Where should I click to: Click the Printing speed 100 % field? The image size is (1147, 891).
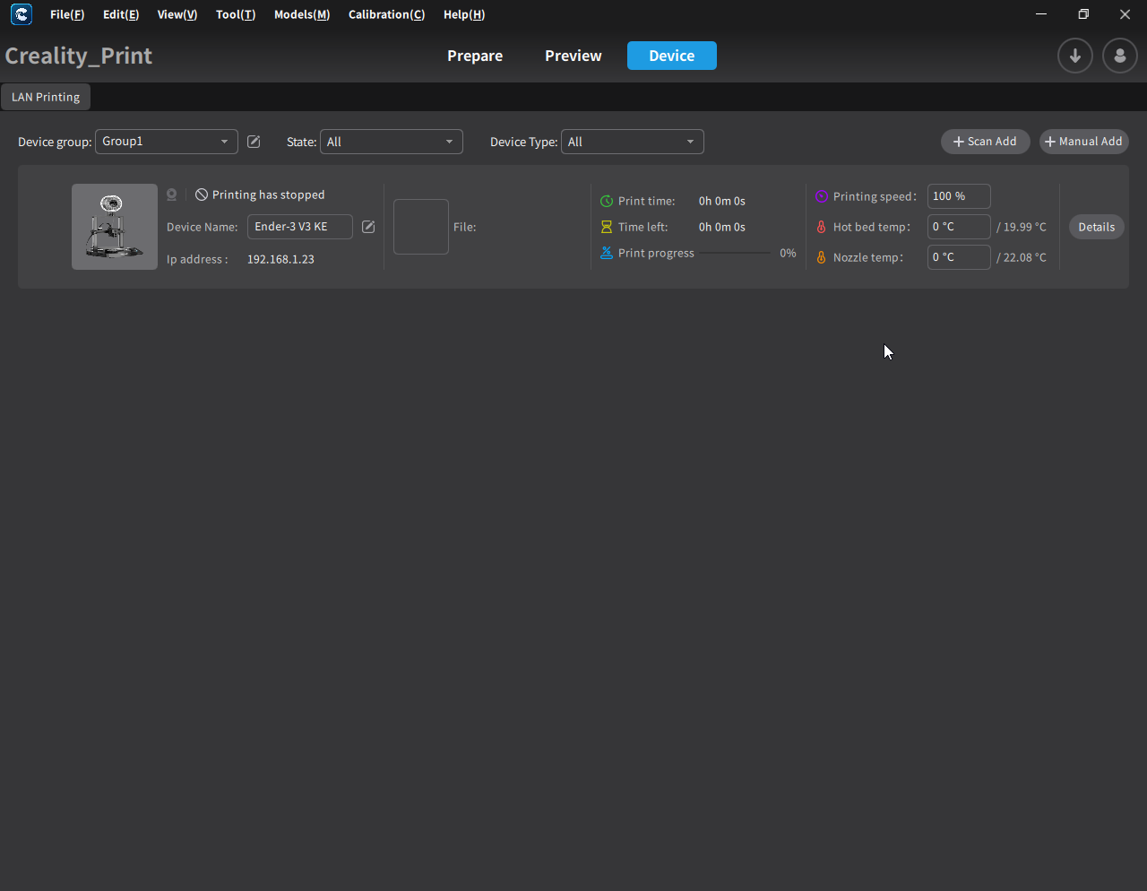(x=959, y=196)
